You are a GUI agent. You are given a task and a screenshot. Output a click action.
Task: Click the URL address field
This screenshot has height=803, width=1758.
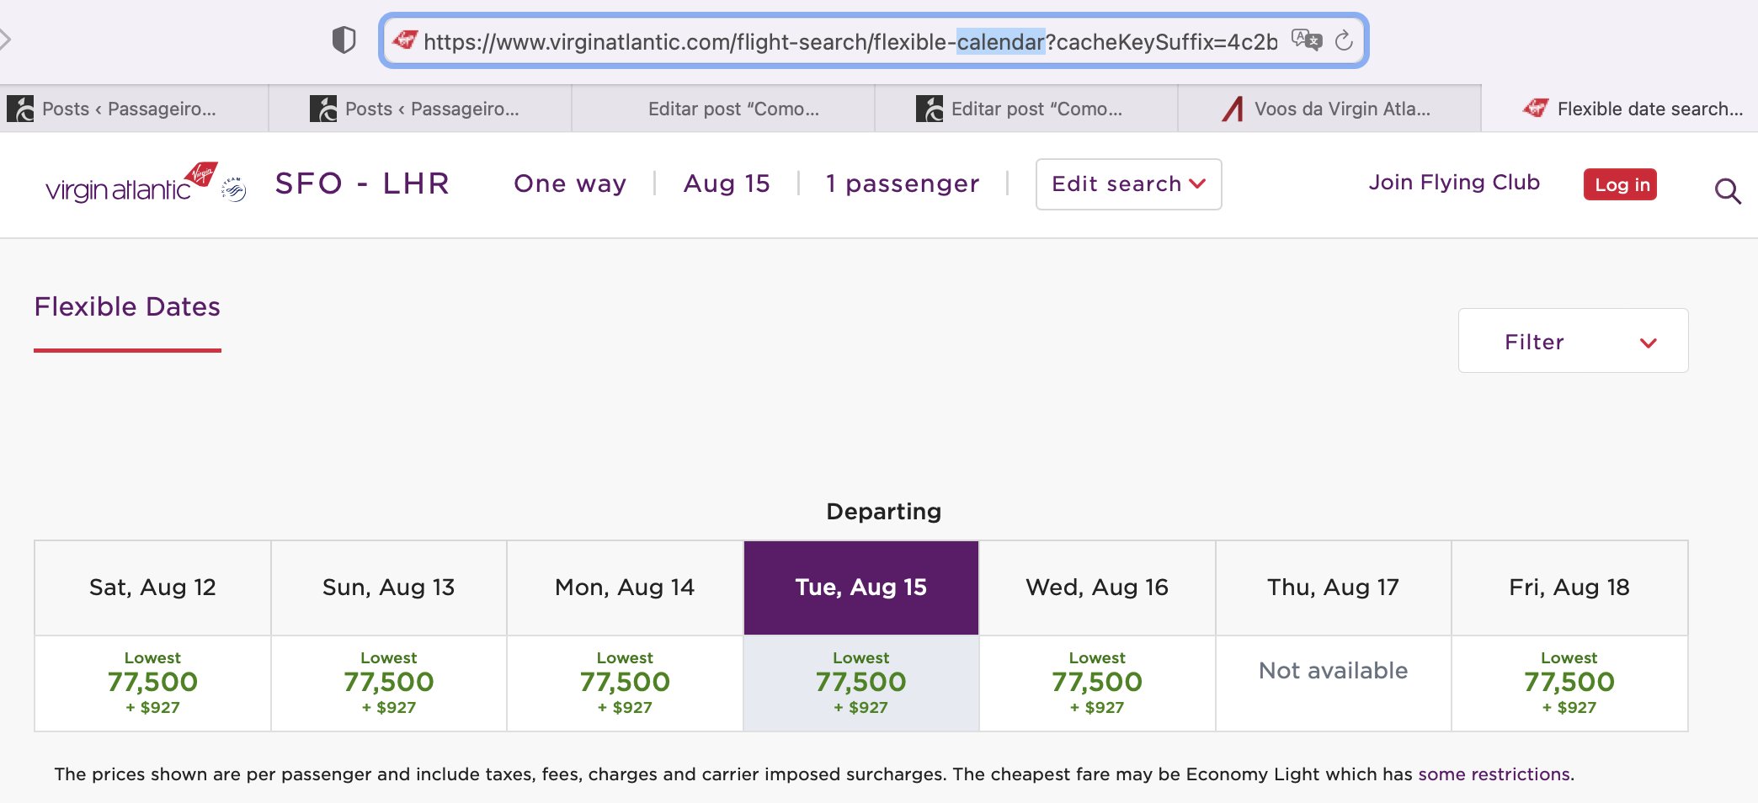(x=850, y=41)
